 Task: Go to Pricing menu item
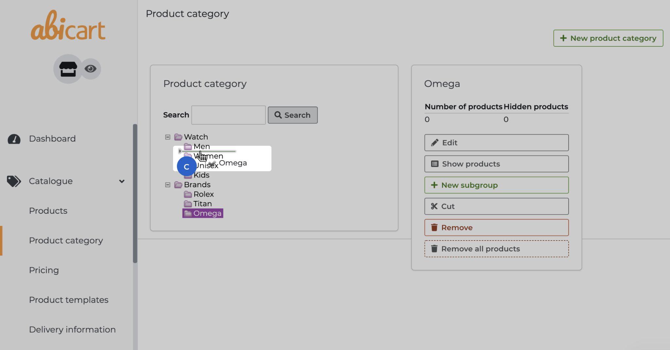[x=44, y=270]
